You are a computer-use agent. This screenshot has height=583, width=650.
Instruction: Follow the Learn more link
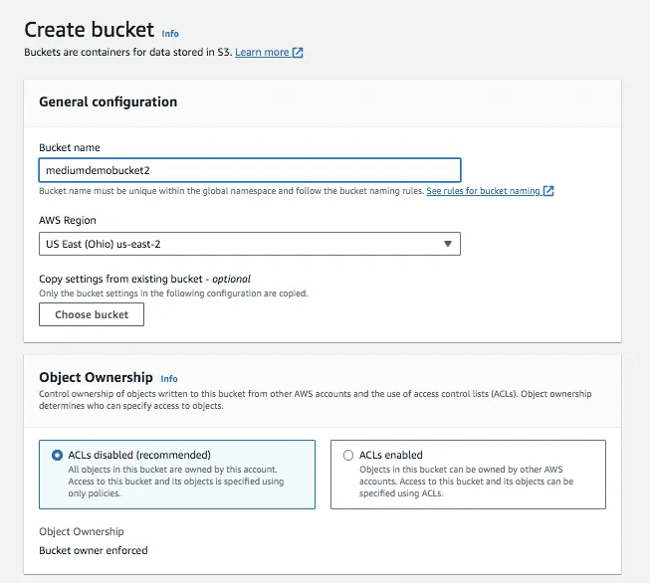click(x=262, y=52)
